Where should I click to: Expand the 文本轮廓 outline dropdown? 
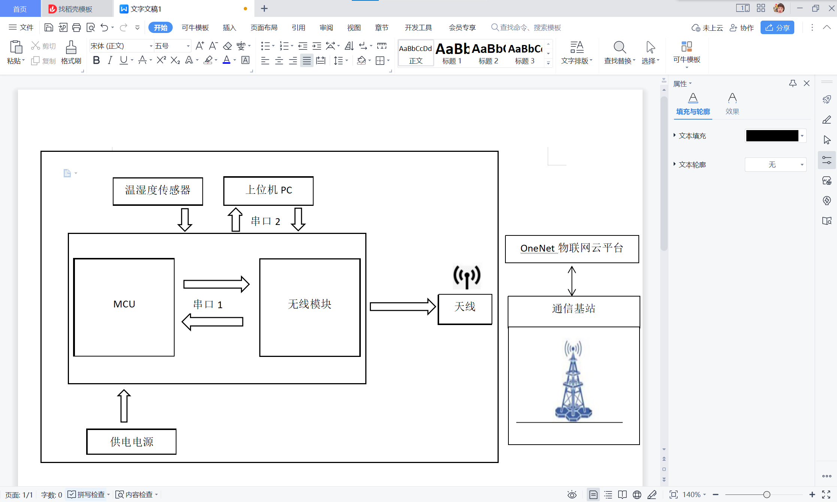coord(802,165)
